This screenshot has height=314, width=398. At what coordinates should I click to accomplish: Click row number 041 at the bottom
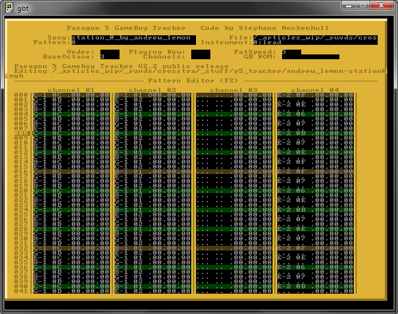(21, 291)
